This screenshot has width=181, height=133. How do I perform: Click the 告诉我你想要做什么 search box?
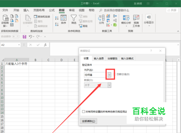click(114, 11)
